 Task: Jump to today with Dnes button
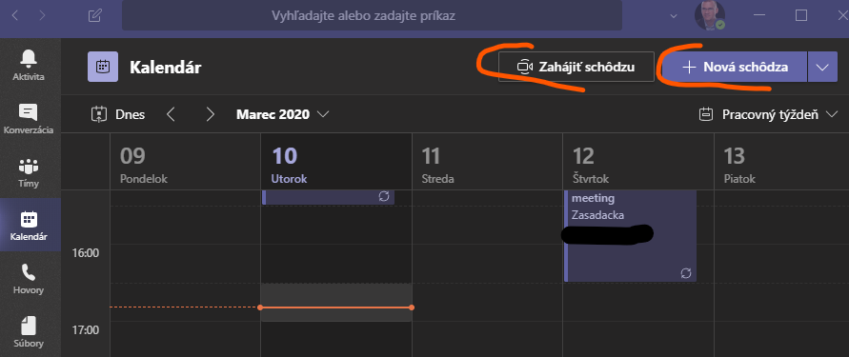click(x=118, y=114)
